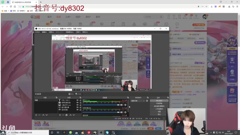Remove the selected scene with the minus icon
Viewport: 240px width, 135px height.
pos(40,115)
